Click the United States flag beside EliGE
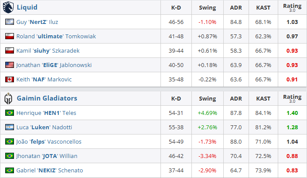 click(9, 65)
